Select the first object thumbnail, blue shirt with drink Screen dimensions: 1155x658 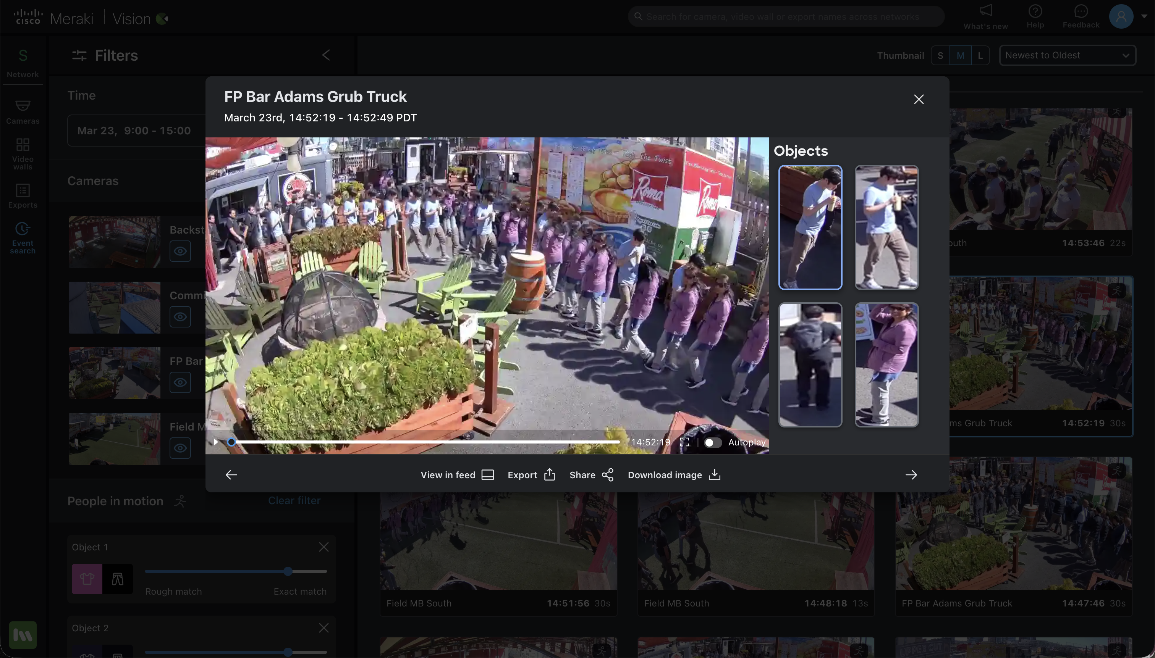[810, 227]
